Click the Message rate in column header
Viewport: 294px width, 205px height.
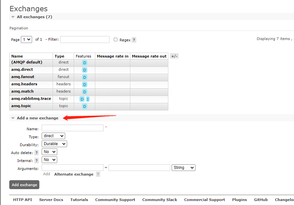click(113, 56)
